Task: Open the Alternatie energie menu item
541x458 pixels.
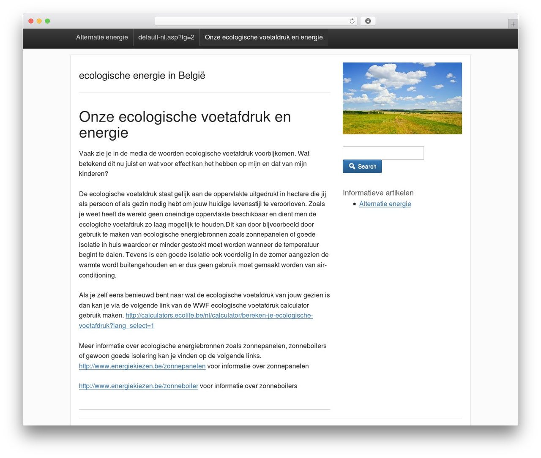Action: (x=102, y=37)
